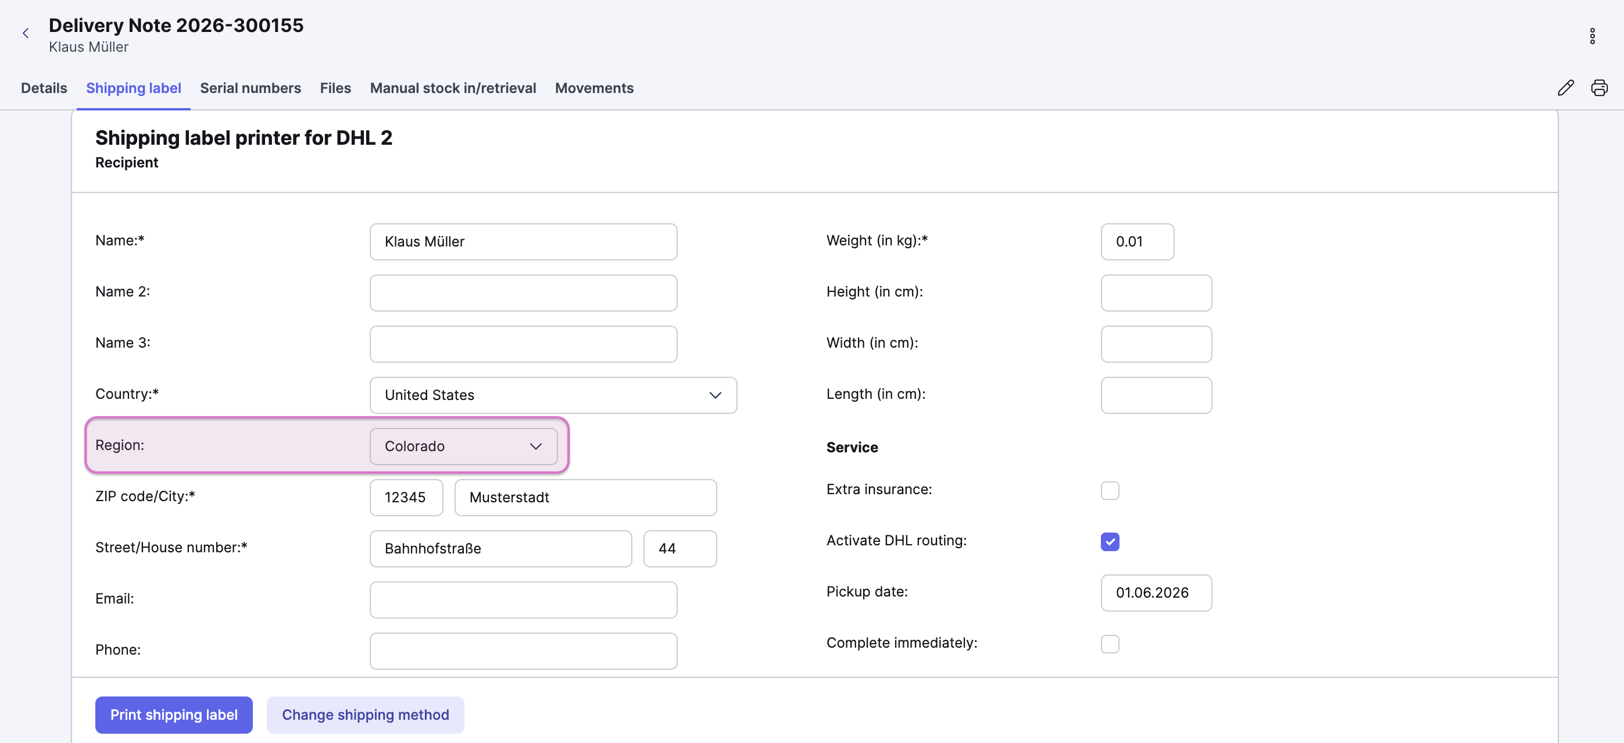The height and width of the screenshot is (743, 1624).
Task: Edit the House number field 44
Action: pos(679,548)
